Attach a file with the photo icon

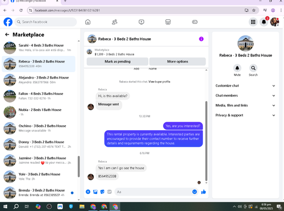pos(95,192)
